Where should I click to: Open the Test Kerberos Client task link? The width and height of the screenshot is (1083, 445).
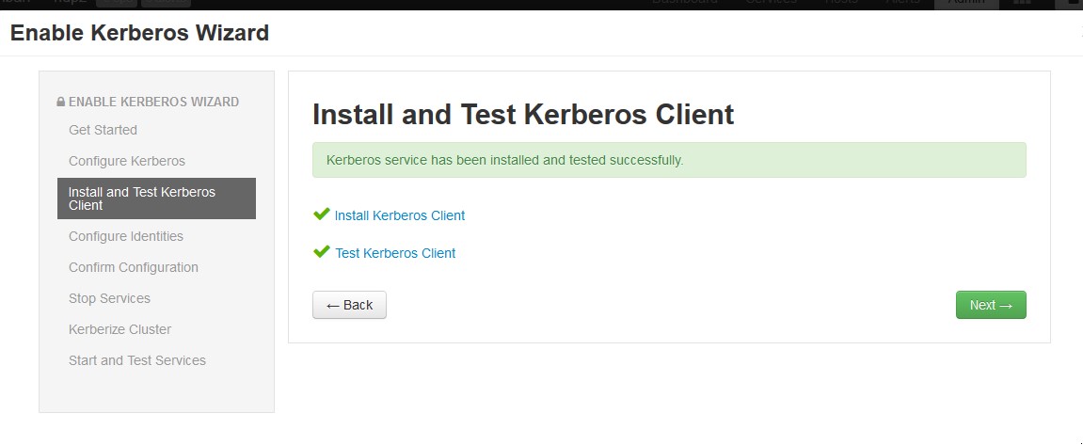[395, 253]
